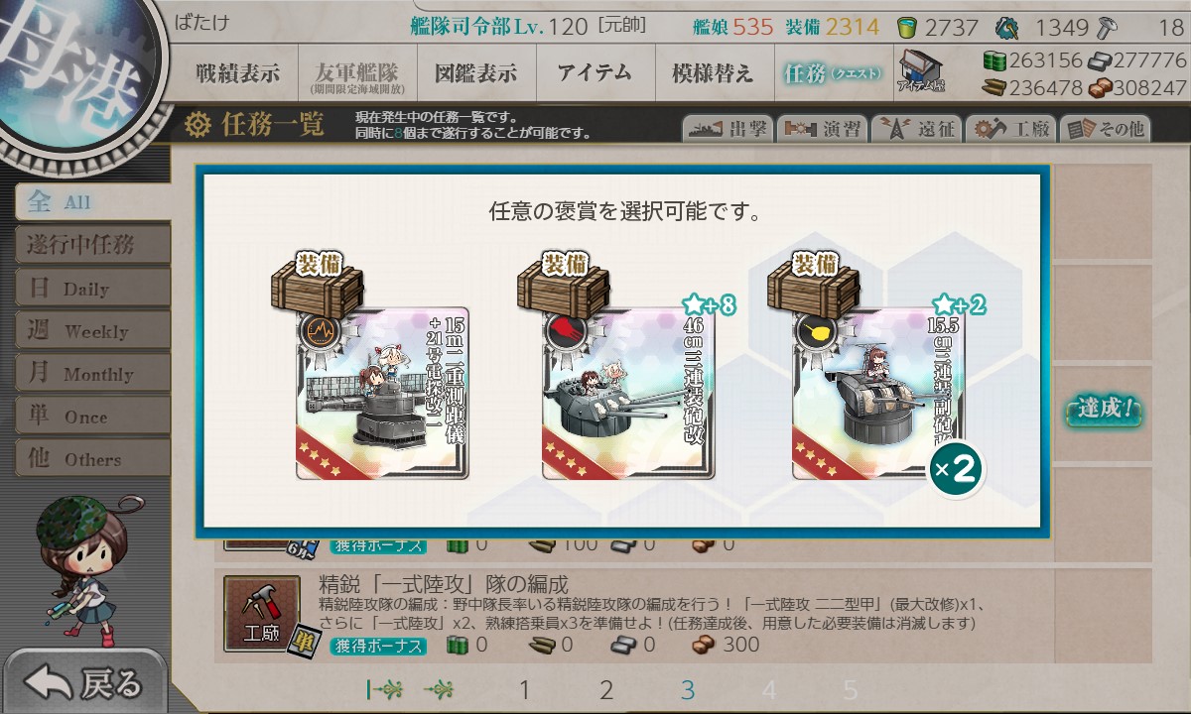Open the item (アイテム) menu
Screen dimensions: 1191x714
click(595, 72)
